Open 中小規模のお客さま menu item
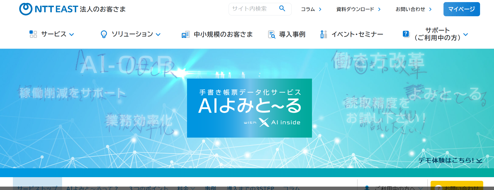The height and width of the screenshot is (190, 494). 223,34
